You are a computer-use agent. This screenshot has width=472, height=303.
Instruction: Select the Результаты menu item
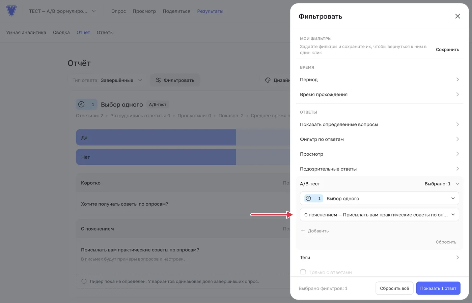coord(210,11)
